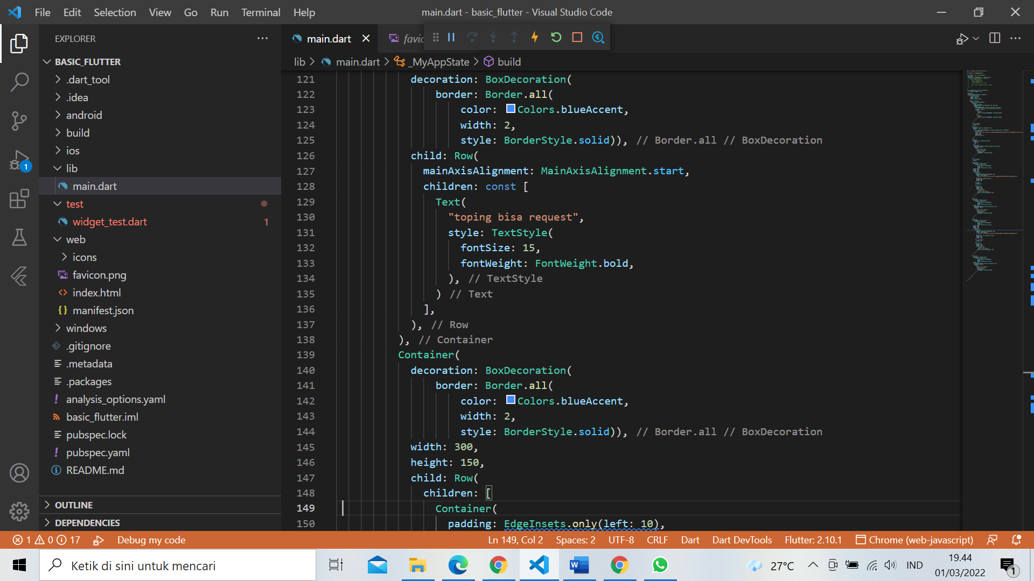
Task: Click Flutter: 2.10.1 in the status bar
Action: 813,540
